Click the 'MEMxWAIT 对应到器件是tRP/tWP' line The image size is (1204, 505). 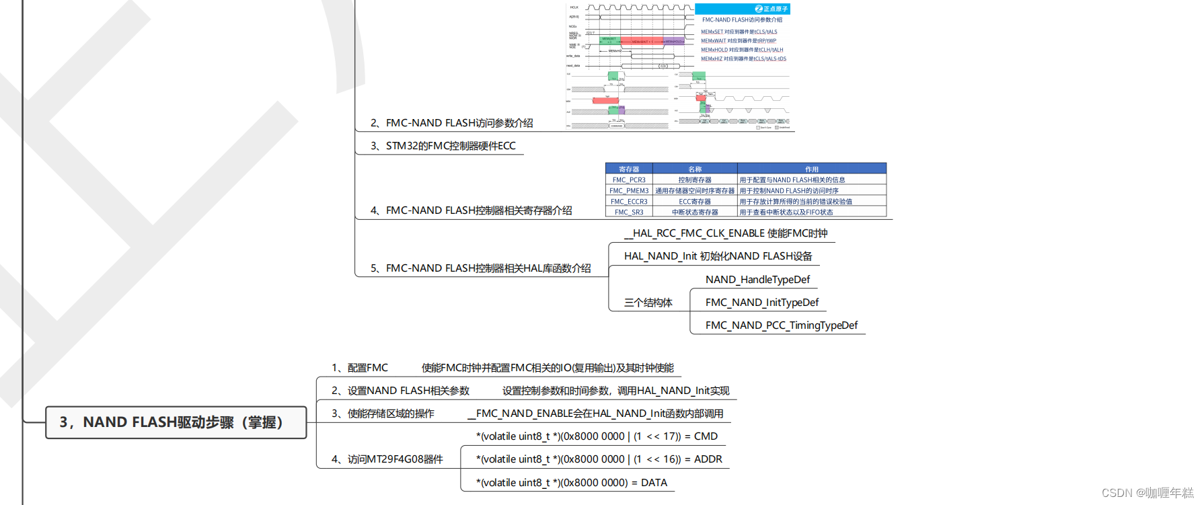738,40
